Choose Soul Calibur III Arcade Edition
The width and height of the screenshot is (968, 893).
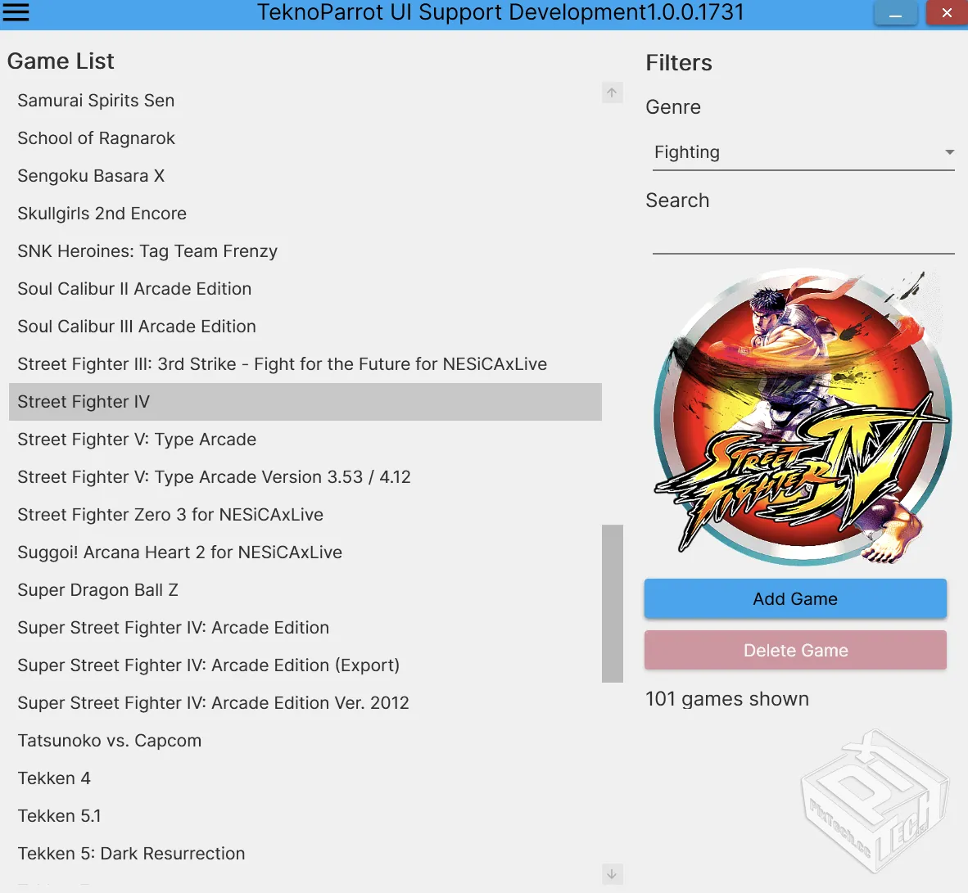137,327
